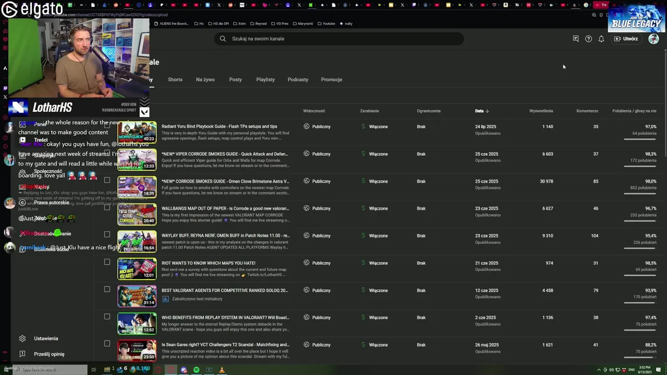
Task: Click visibility icon on Wallbangs Map row
Action: 306,208
